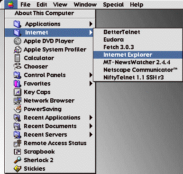183x174 pixels.
Task: Click the Recent Documents folder icon
Action: click(18, 126)
